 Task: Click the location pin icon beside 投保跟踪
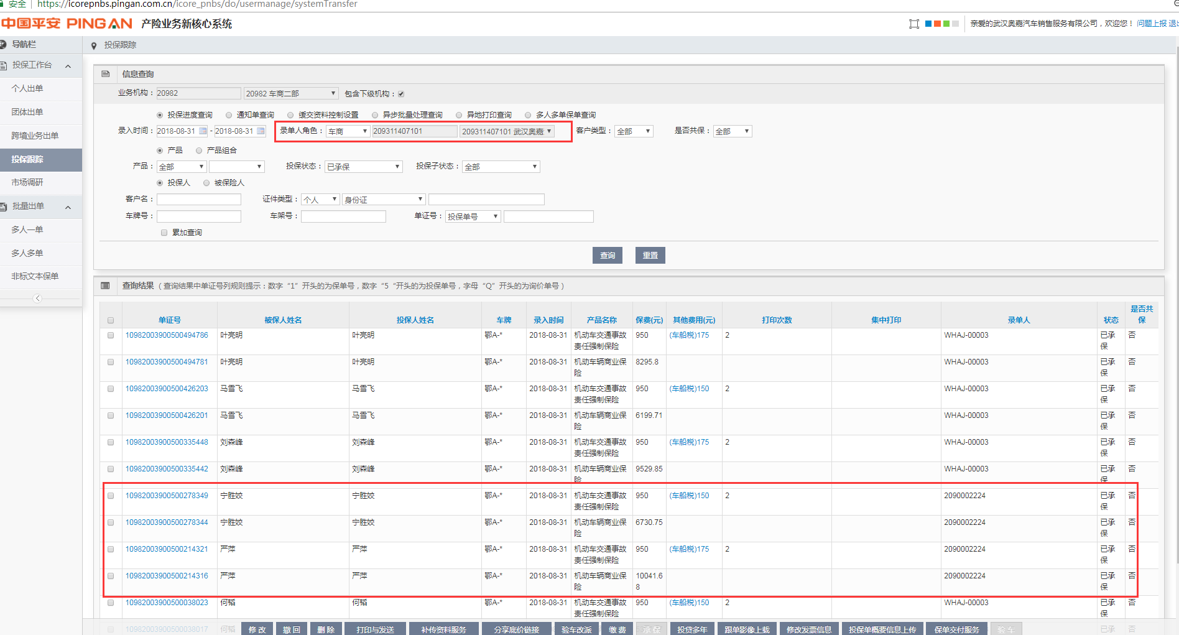94,45
